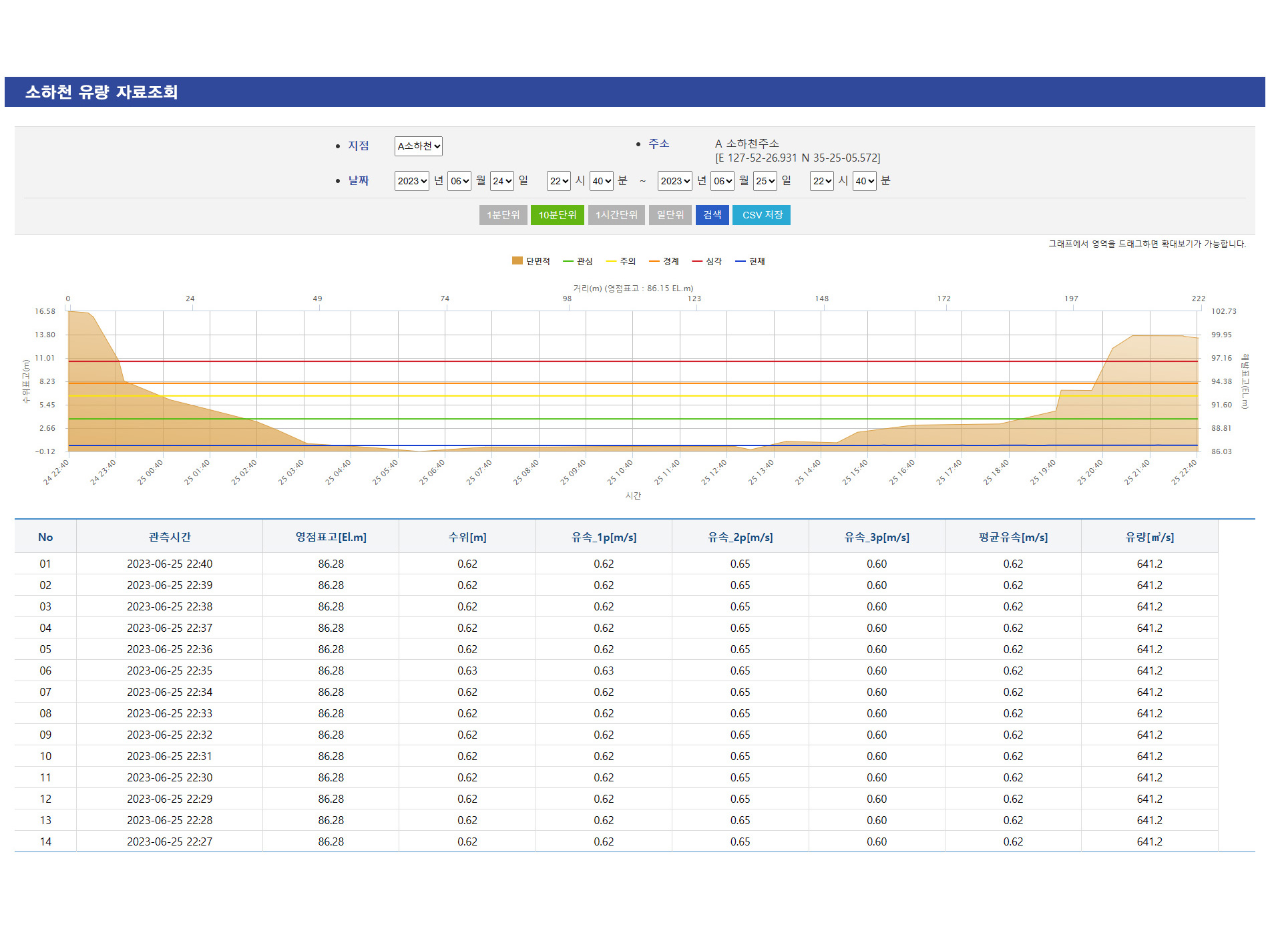Click the 검색 search button

point(712,215)
